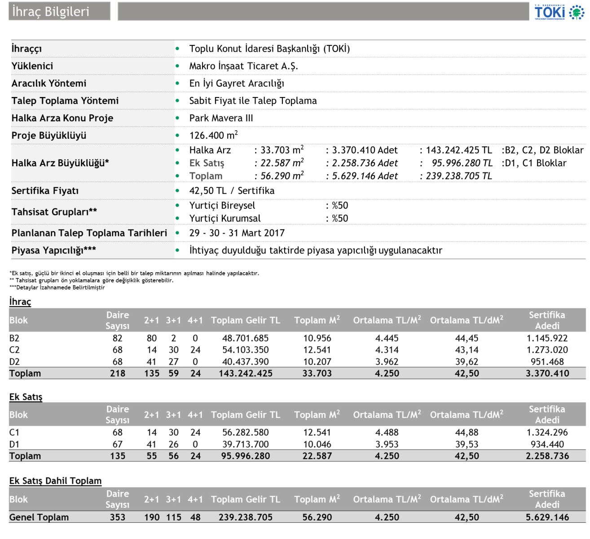Click the Genel Toplam row label
Viewport: 590px width, 539px height.
pyautogui.click(x=39, y=517)
